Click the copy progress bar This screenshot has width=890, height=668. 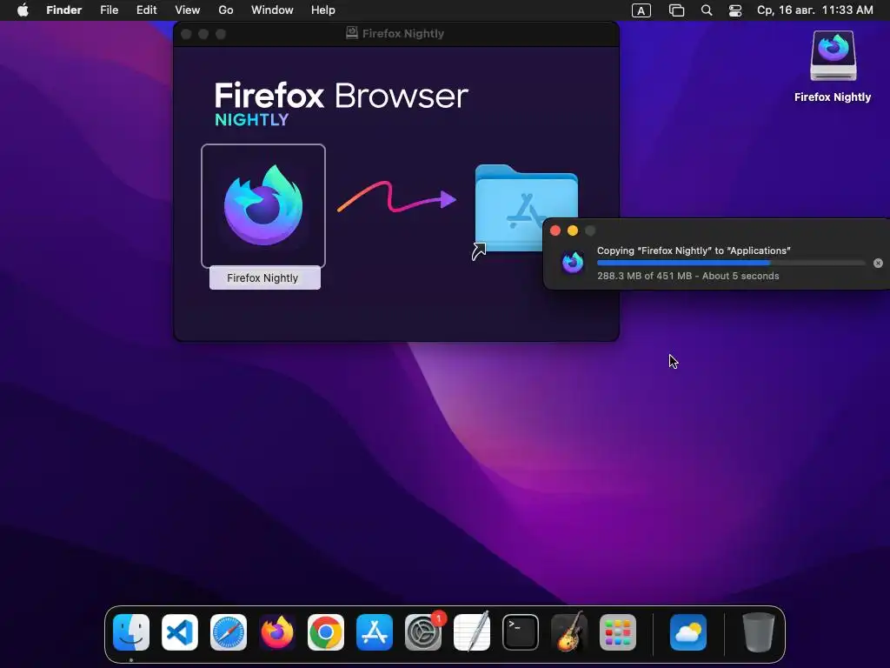pos(731,263)
